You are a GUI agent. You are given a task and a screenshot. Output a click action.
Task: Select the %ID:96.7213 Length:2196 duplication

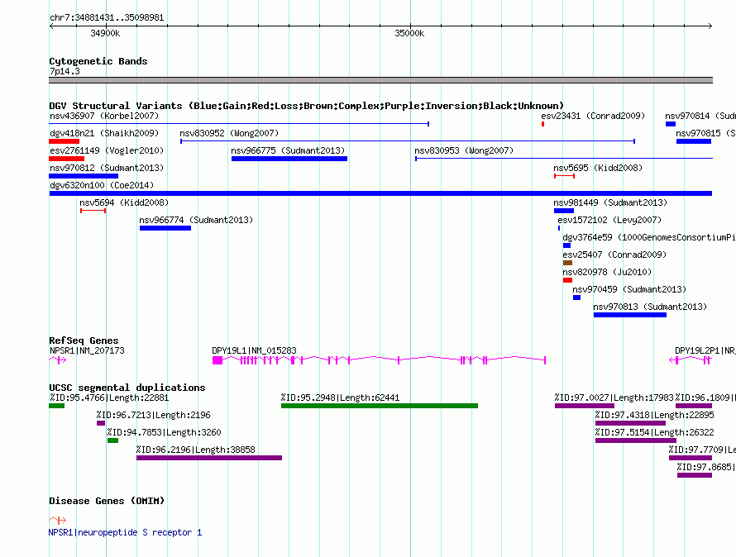101,423
